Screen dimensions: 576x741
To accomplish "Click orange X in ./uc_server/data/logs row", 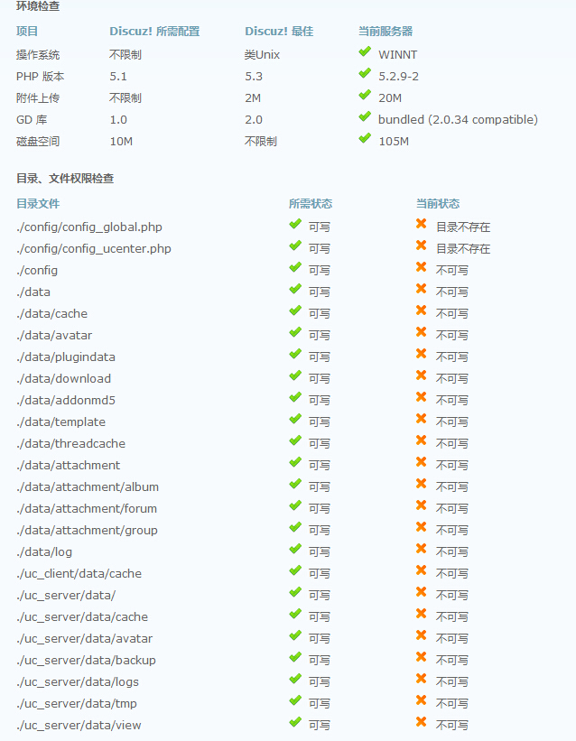I will pyautogui.click(x=421, y=679).
